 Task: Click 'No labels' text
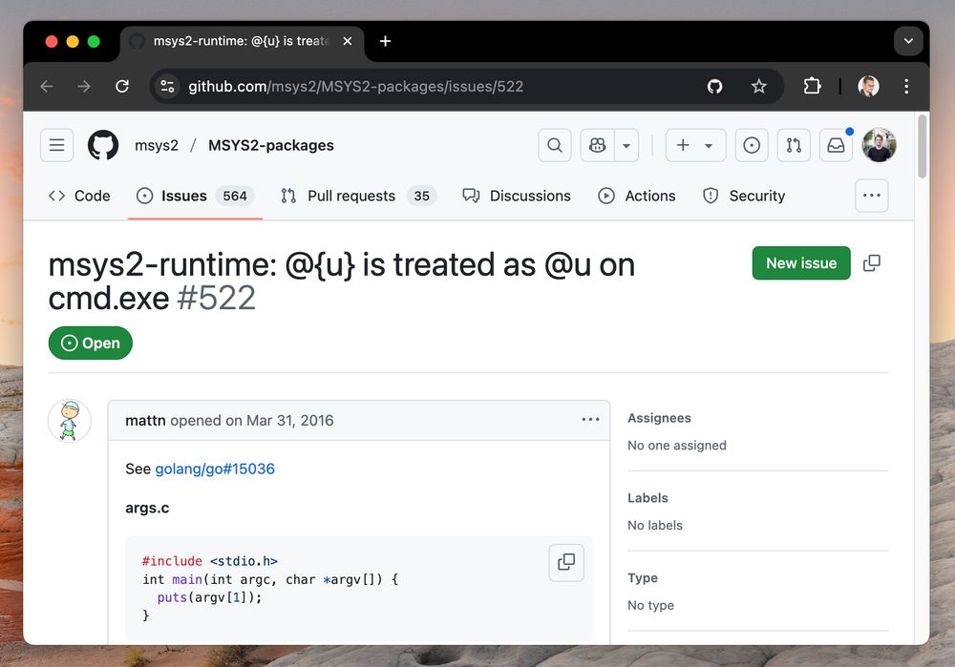coord(655,525)
